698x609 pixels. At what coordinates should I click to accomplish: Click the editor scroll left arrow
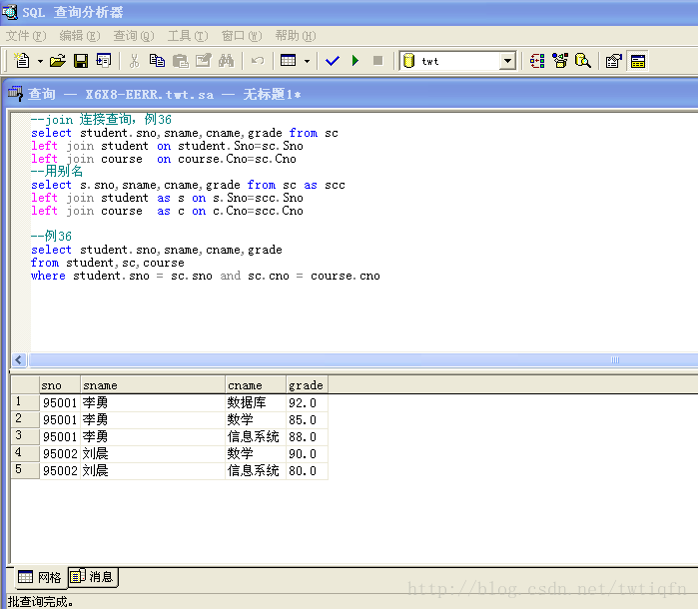pos(18,359)
